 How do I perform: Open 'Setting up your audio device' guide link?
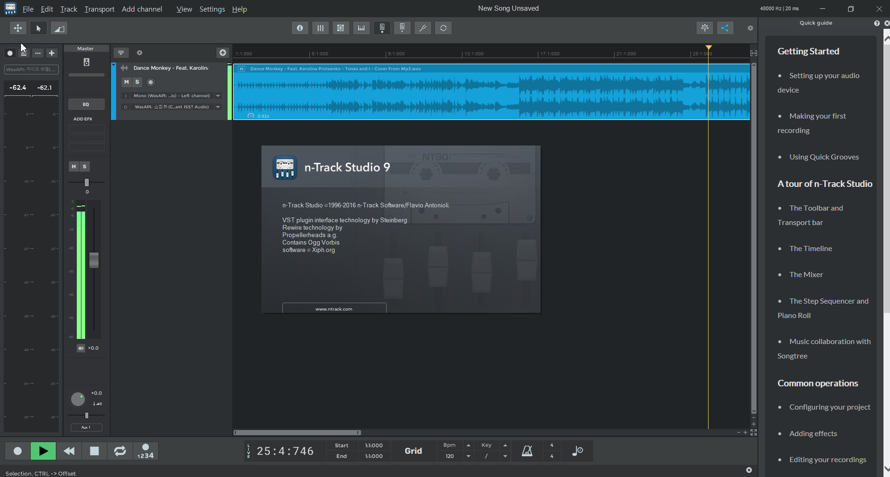[818, 83]
